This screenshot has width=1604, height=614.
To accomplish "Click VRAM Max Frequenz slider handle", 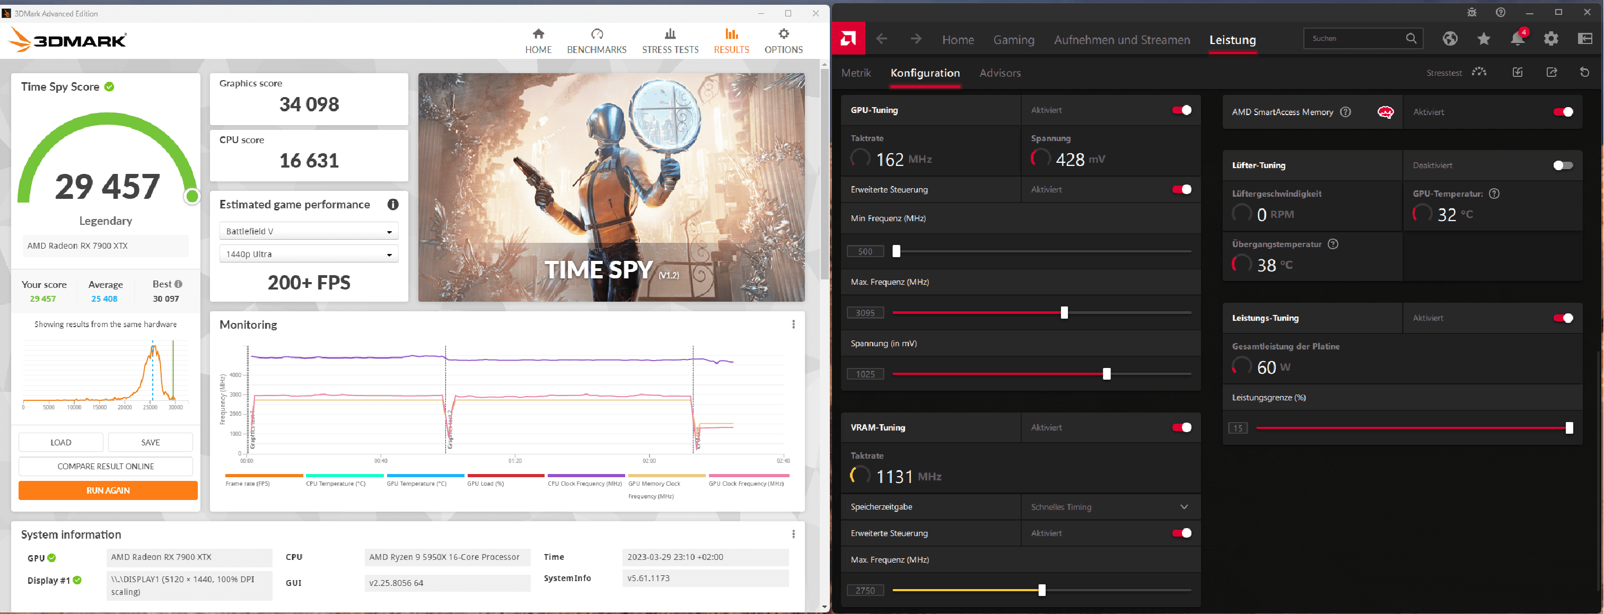I will [x=1042, y=590].
